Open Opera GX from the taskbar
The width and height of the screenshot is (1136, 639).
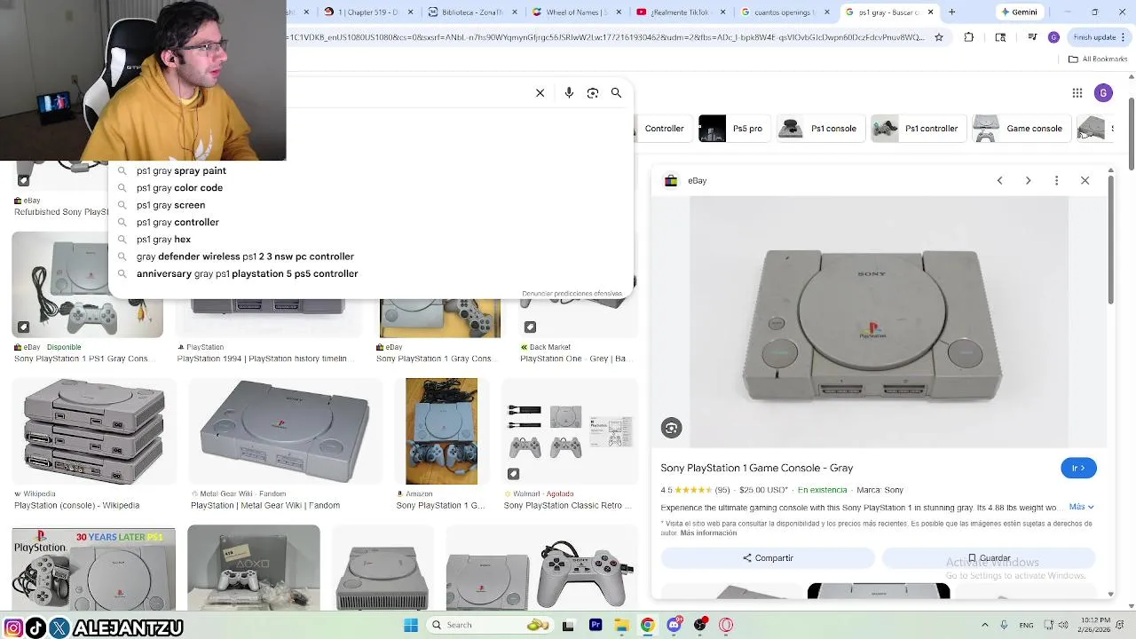click(726, 625)
